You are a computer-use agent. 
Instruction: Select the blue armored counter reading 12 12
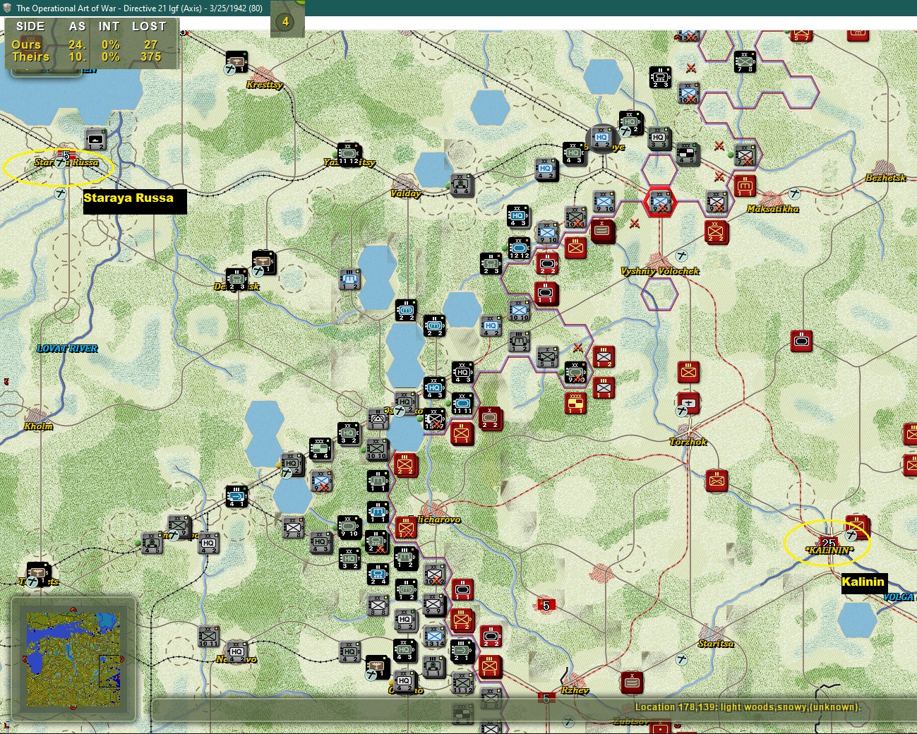(x=520, y=248)
